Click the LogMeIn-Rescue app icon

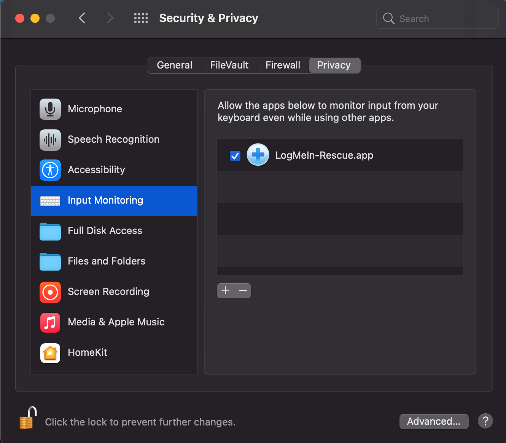coord(258,155)
